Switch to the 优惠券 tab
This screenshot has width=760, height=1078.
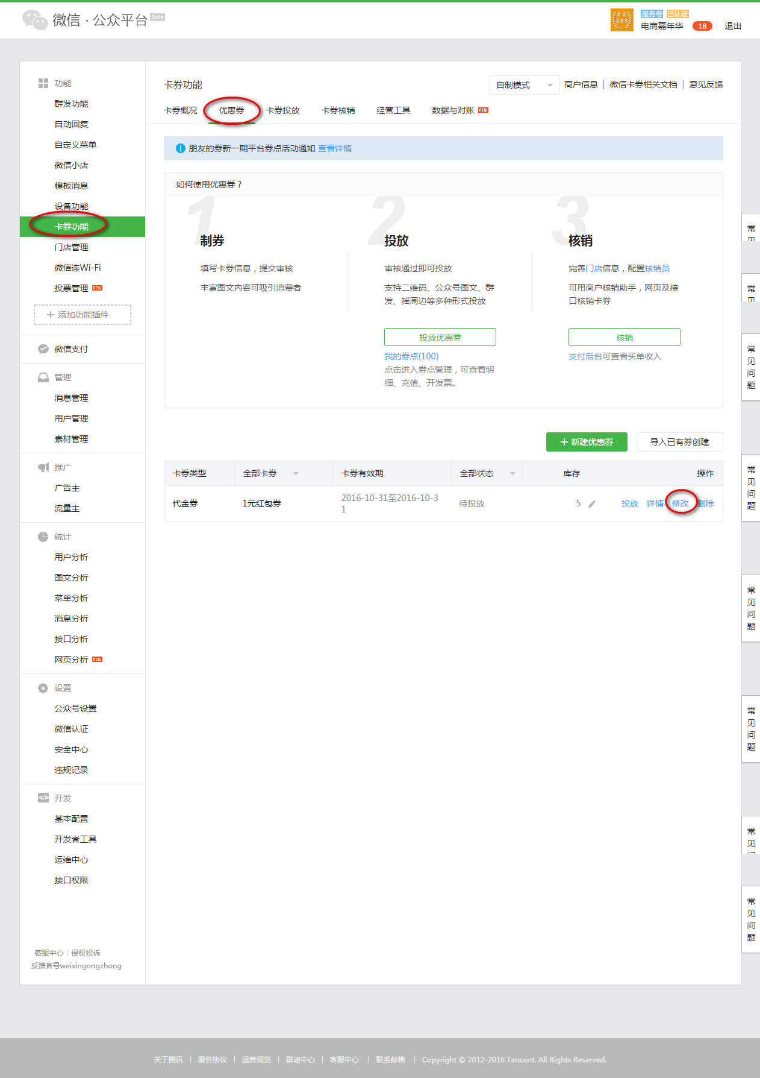[x=231, y=110]
